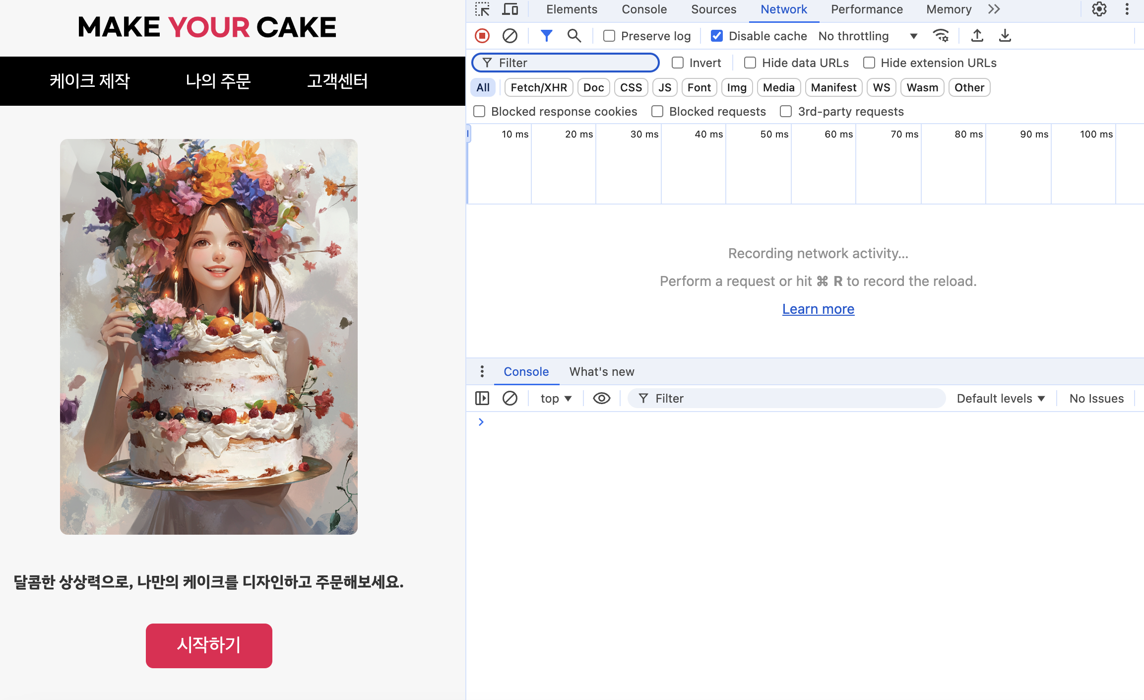1144x700 pixels.
Task: Toggle device toolbar icon
Action: pos(510,9)
